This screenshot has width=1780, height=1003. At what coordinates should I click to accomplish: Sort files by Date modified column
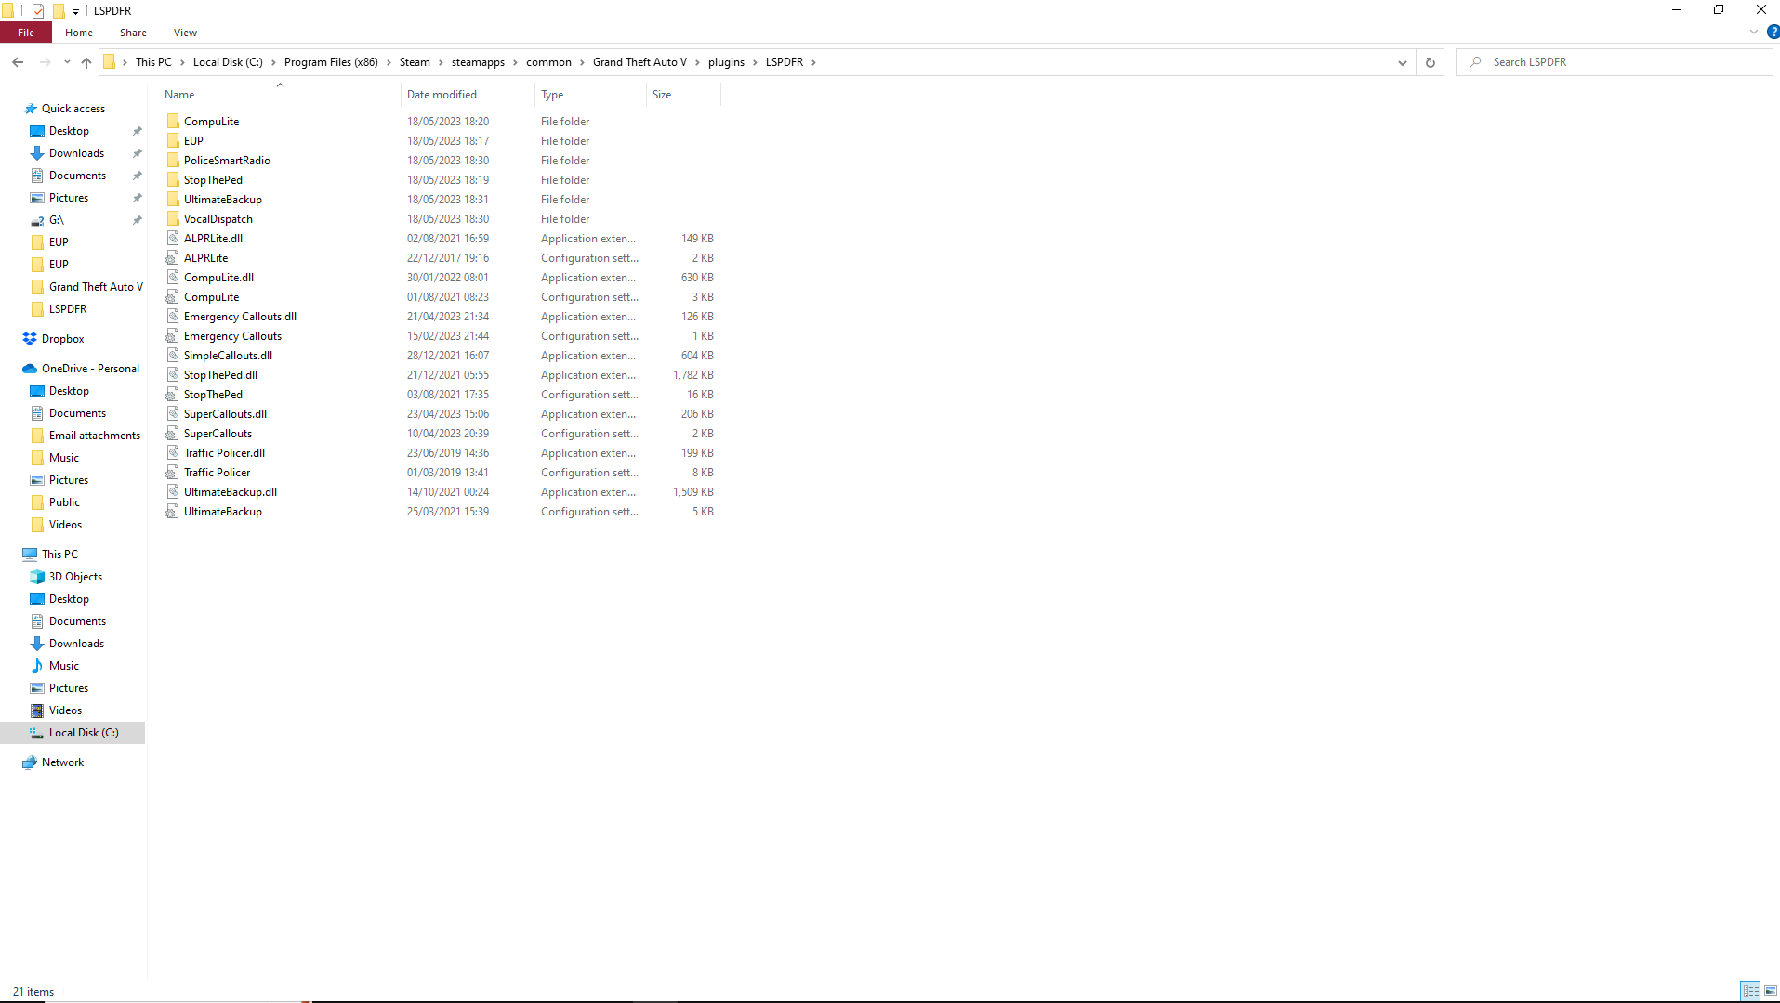click(x=468, y=95)
